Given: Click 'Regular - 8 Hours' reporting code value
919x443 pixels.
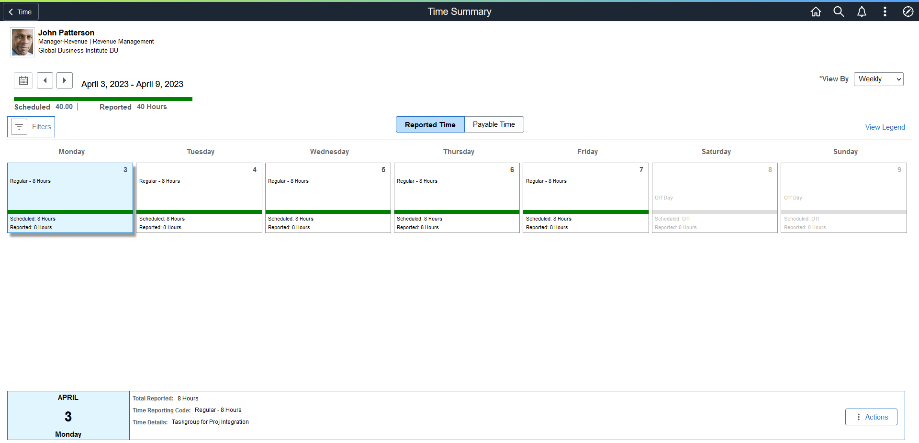Looking at the screenshot, I should [x=218, y=410].
